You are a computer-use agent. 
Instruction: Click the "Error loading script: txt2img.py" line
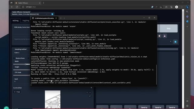click(47, 31)
